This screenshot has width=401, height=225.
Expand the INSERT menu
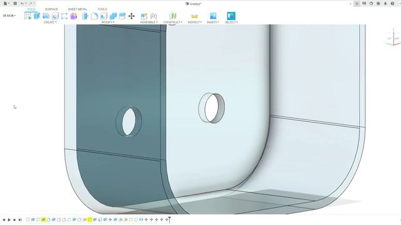tap(213, 22)
